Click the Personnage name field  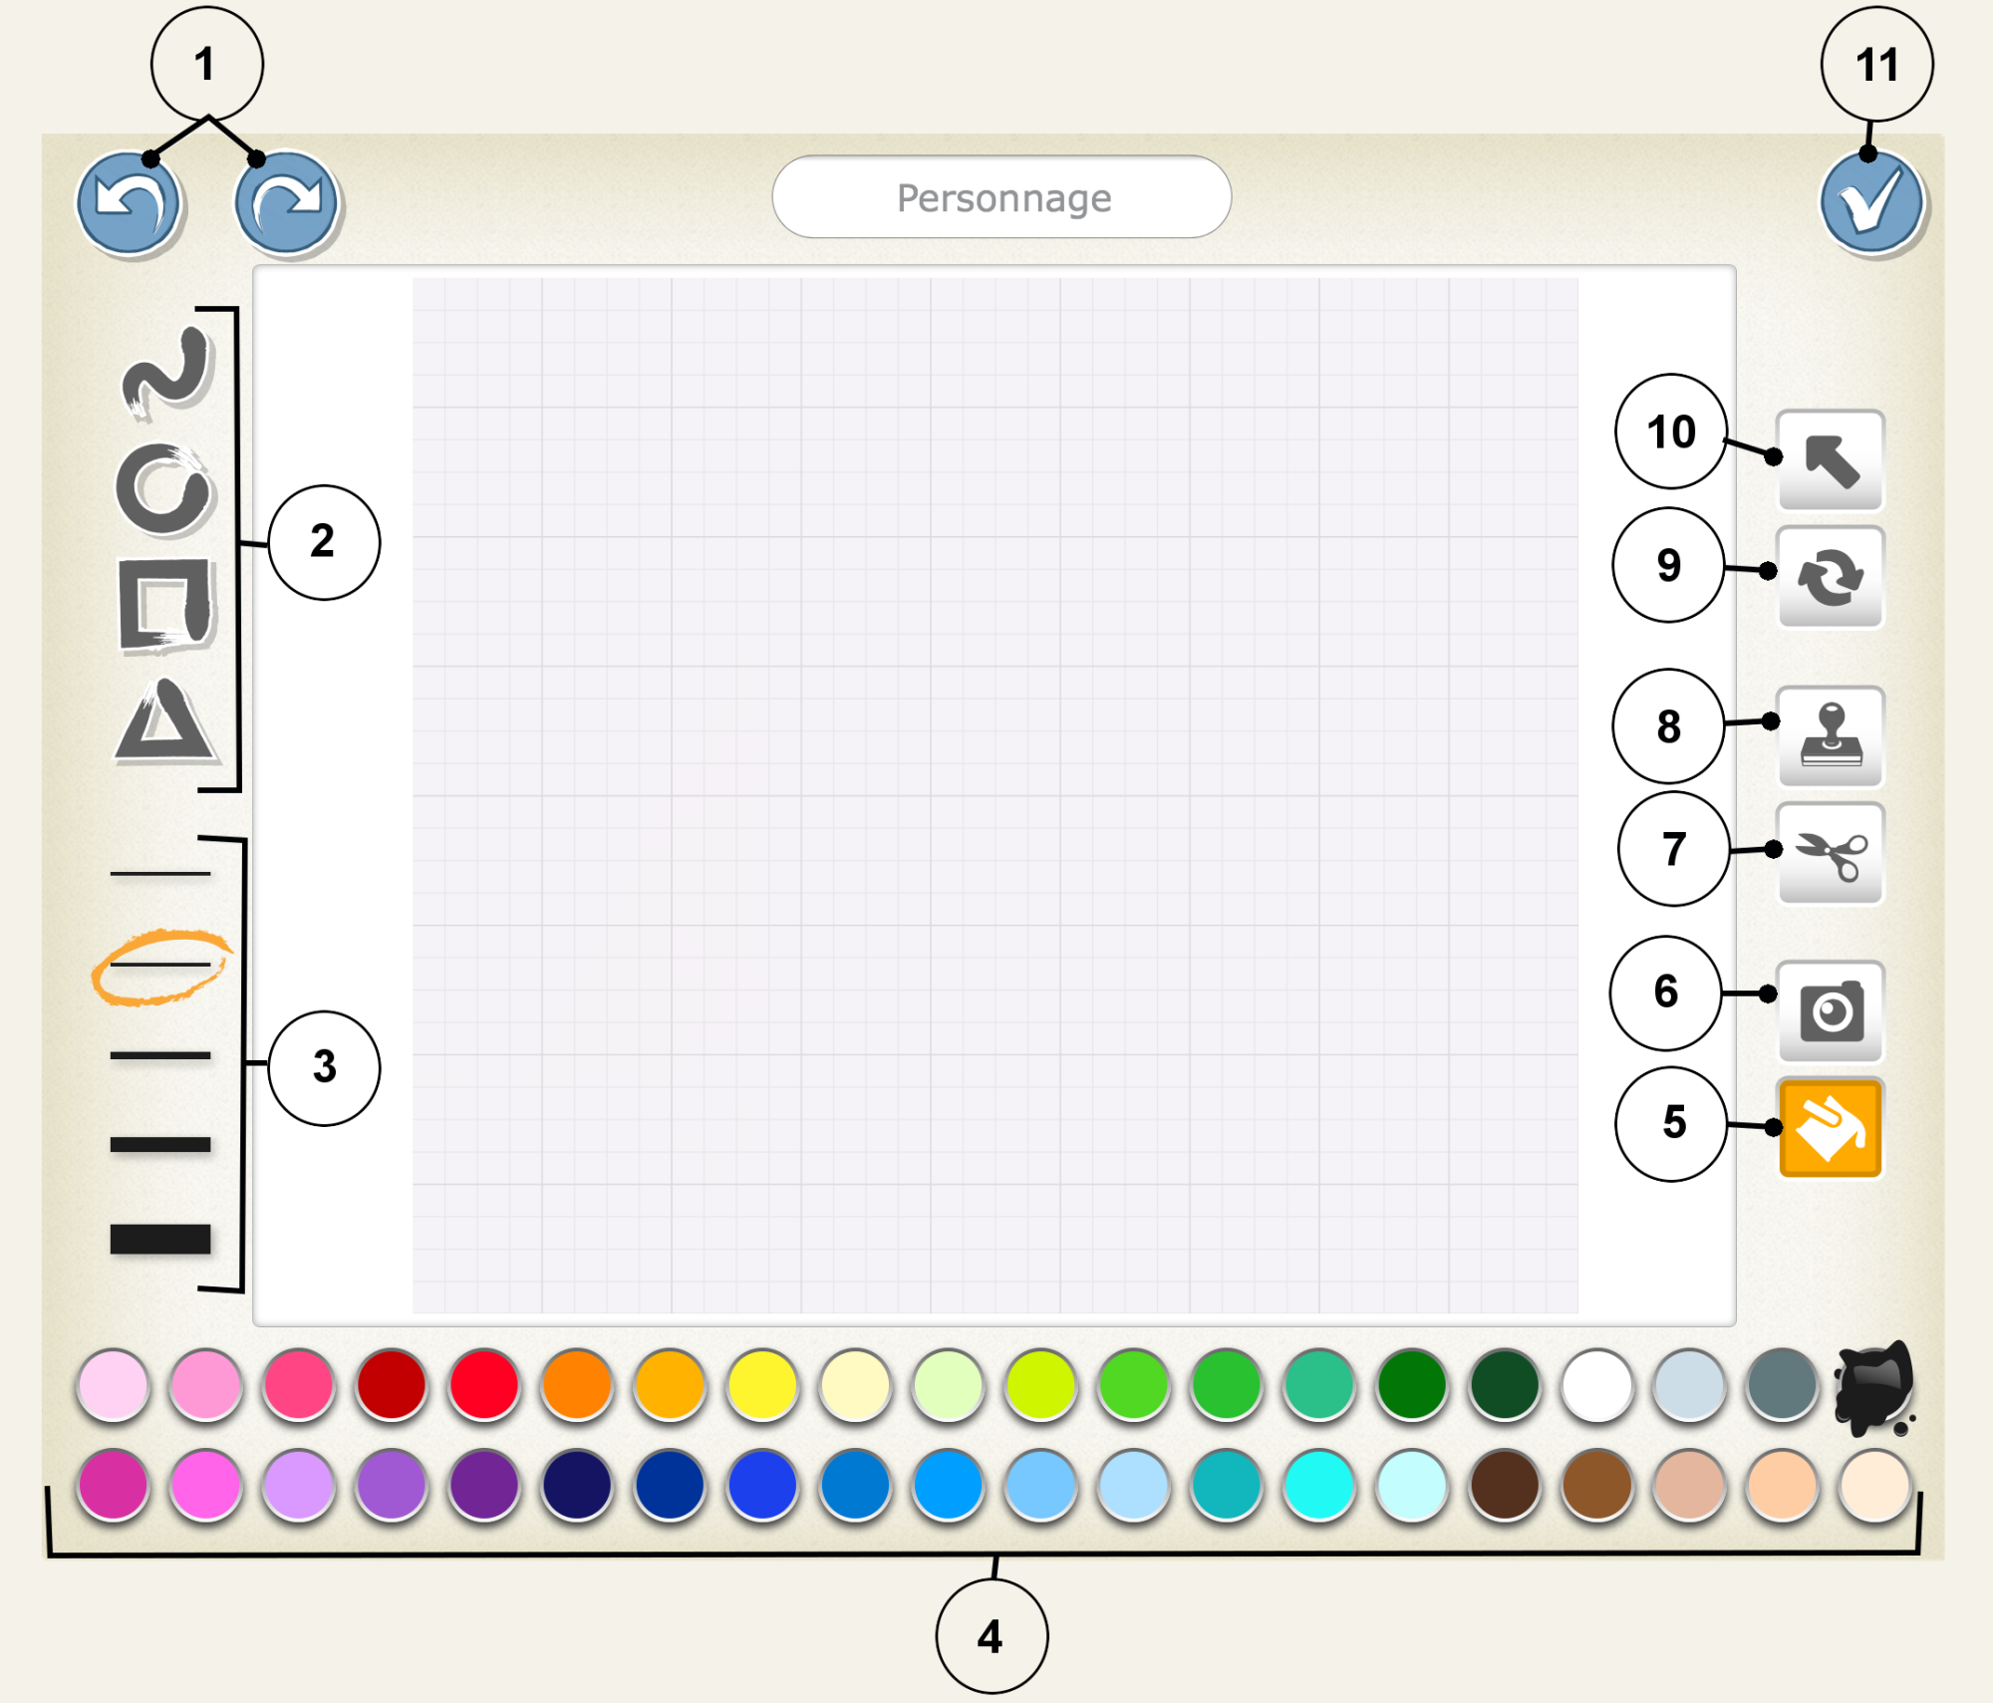click(x=1001, y=197)
